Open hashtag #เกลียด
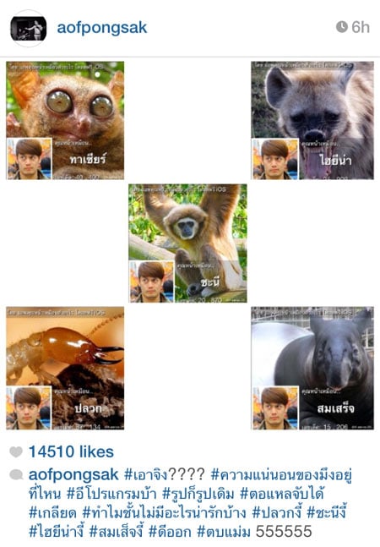 (x=52, y=513)
